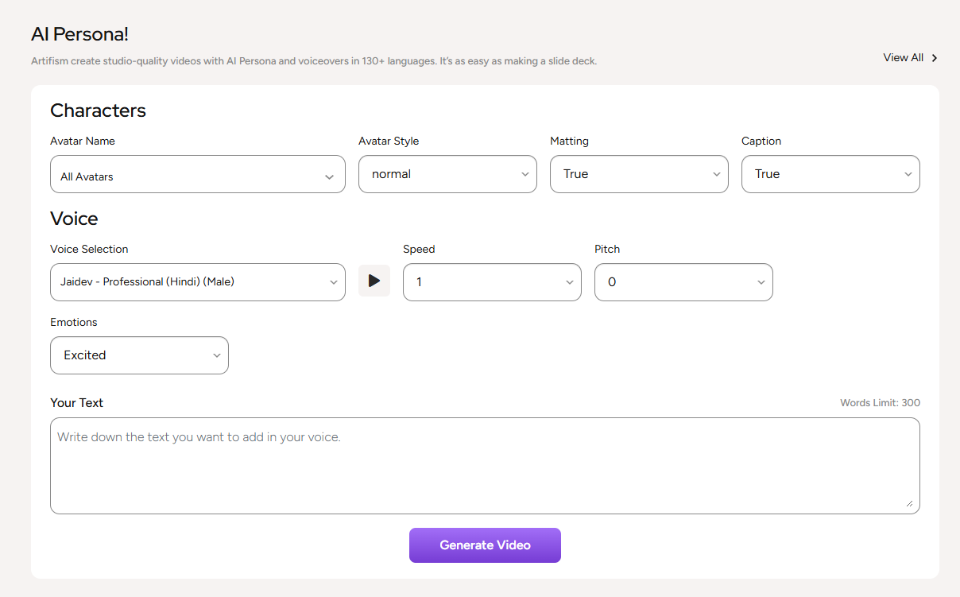Open the Caption dropdown
Screen dimensions: 960x597
coord(830,174)
